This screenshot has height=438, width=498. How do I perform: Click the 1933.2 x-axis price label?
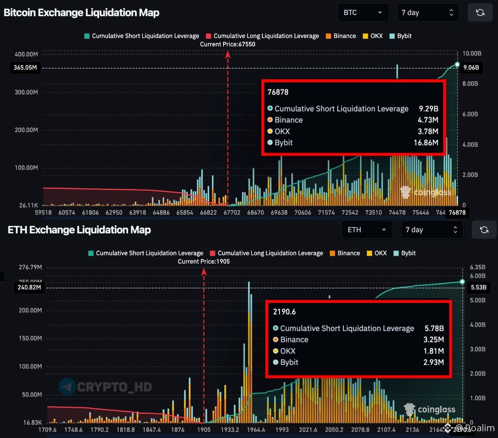pos(230,429)
